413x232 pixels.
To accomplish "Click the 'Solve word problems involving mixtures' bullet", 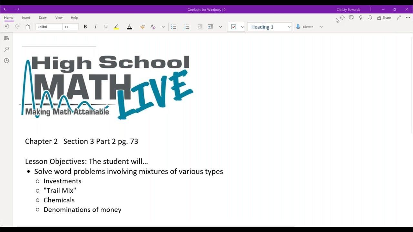I will click(x=129, y=171).
